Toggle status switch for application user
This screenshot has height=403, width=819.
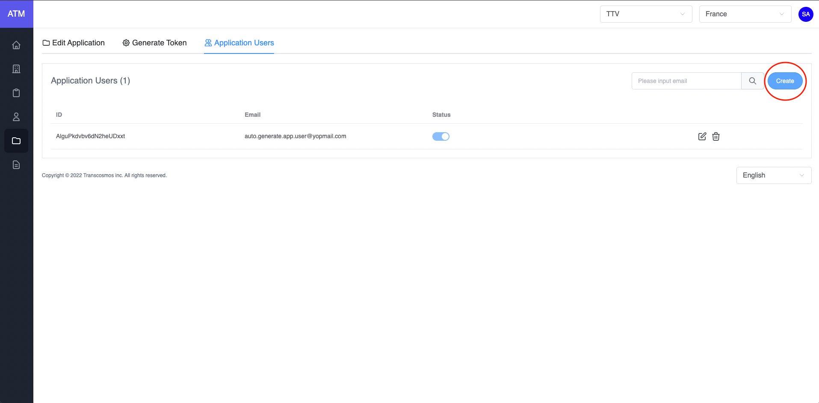point(441,136)
